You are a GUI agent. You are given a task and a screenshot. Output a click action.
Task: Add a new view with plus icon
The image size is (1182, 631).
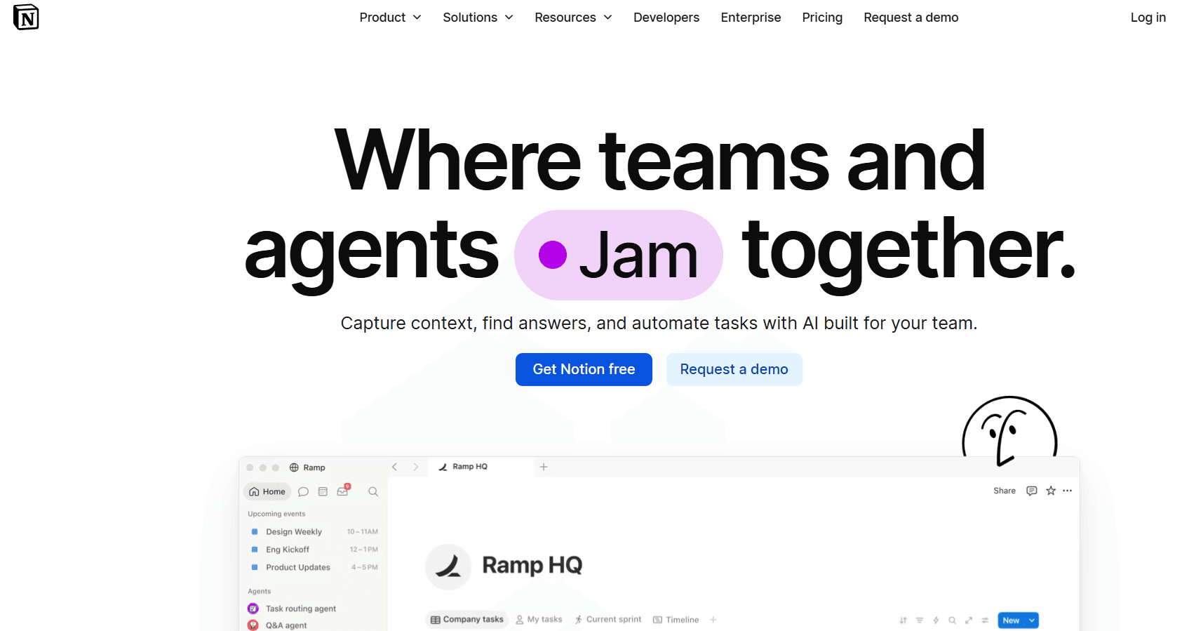(x=713, y=620)
